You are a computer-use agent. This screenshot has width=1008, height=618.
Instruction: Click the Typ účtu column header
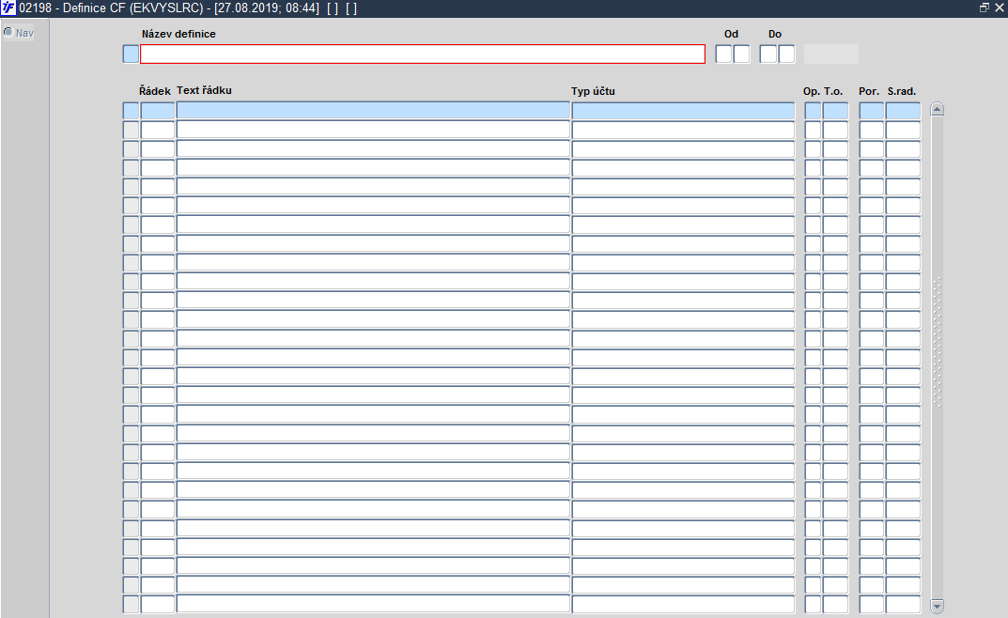(593, 91)
